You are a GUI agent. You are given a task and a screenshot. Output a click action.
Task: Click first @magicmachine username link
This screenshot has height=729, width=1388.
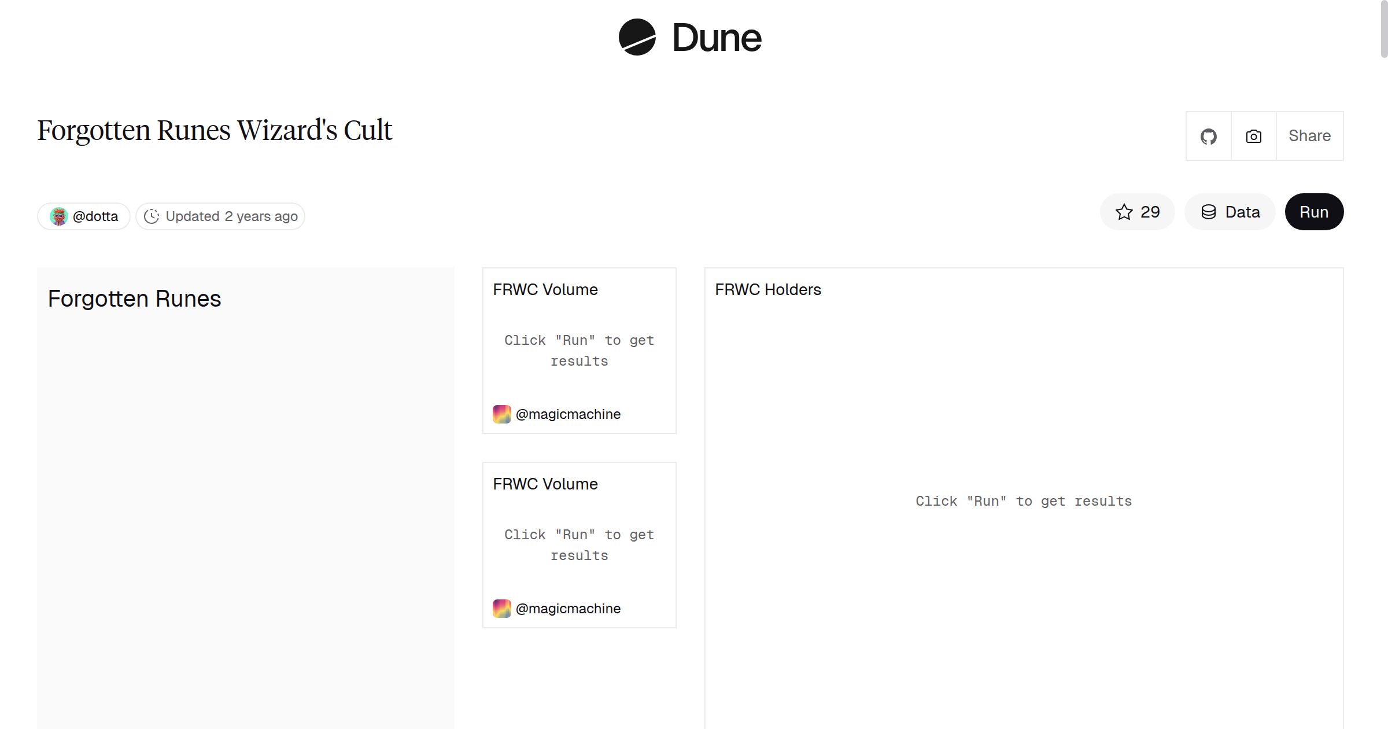[x=568, y=414]
